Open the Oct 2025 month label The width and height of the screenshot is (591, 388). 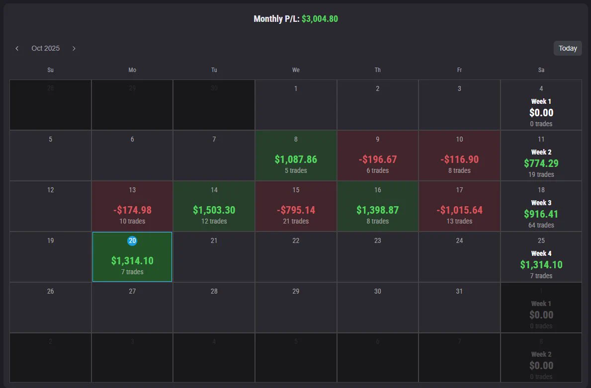click(x=46, y=48)
